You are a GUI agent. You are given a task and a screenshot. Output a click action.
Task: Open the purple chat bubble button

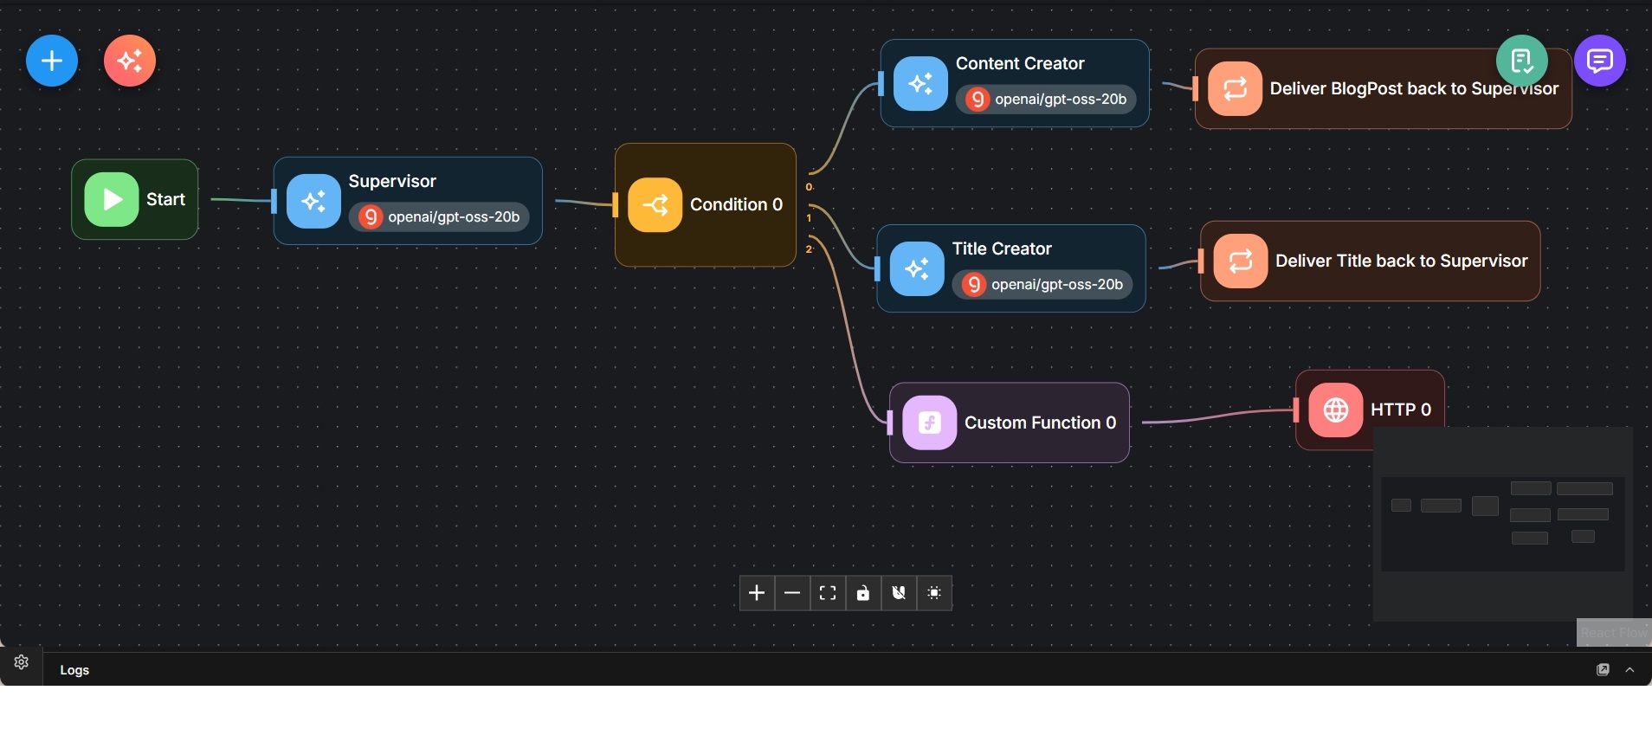tap(1599, 61)
